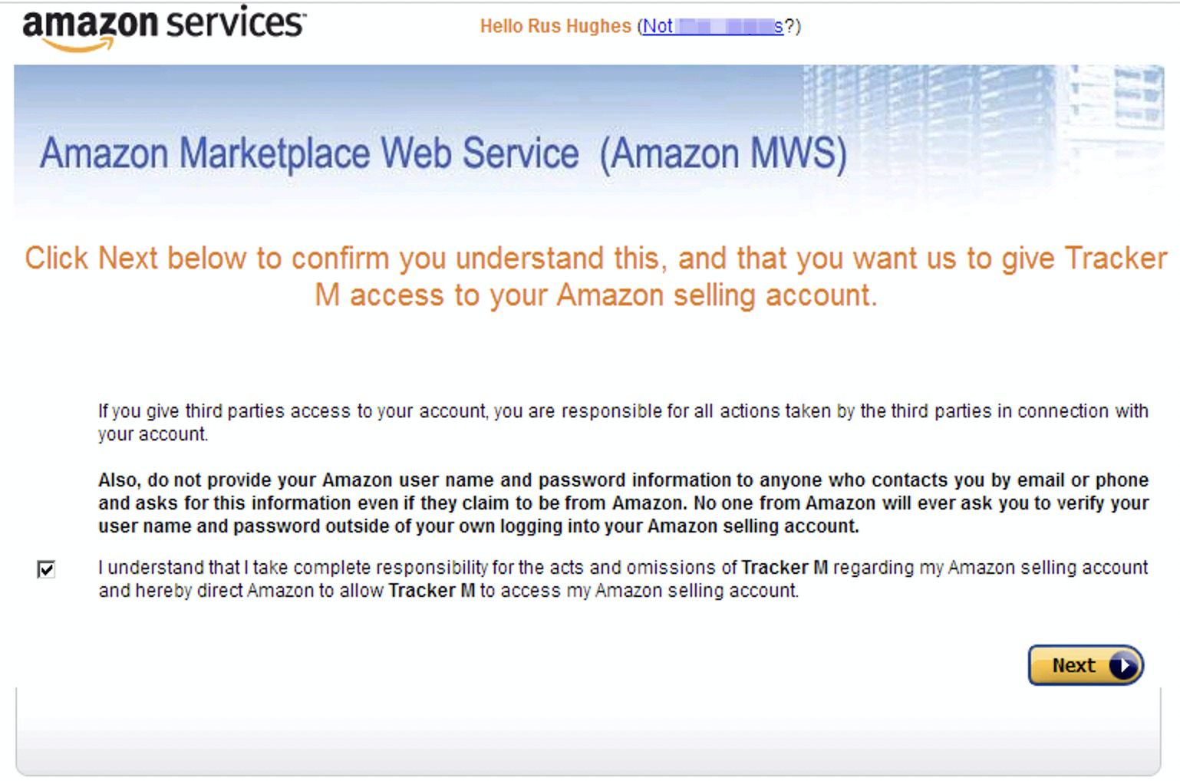Image resolution: width=1180 pixels, height=781 pixels.
Task: Click the orange 'Click Next below' heading
Action: point(596,276)
